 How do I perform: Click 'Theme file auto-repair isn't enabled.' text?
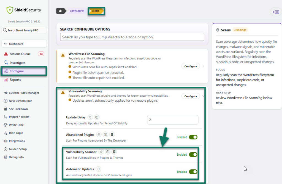(98, 78)
